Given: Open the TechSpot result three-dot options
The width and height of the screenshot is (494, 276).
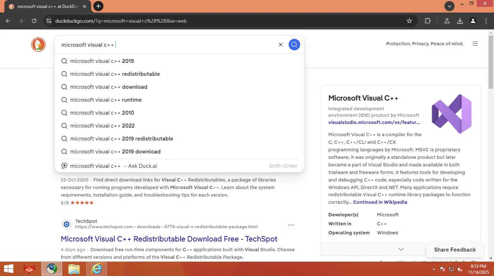Looking at the screenshot, I should click(291, 225).
